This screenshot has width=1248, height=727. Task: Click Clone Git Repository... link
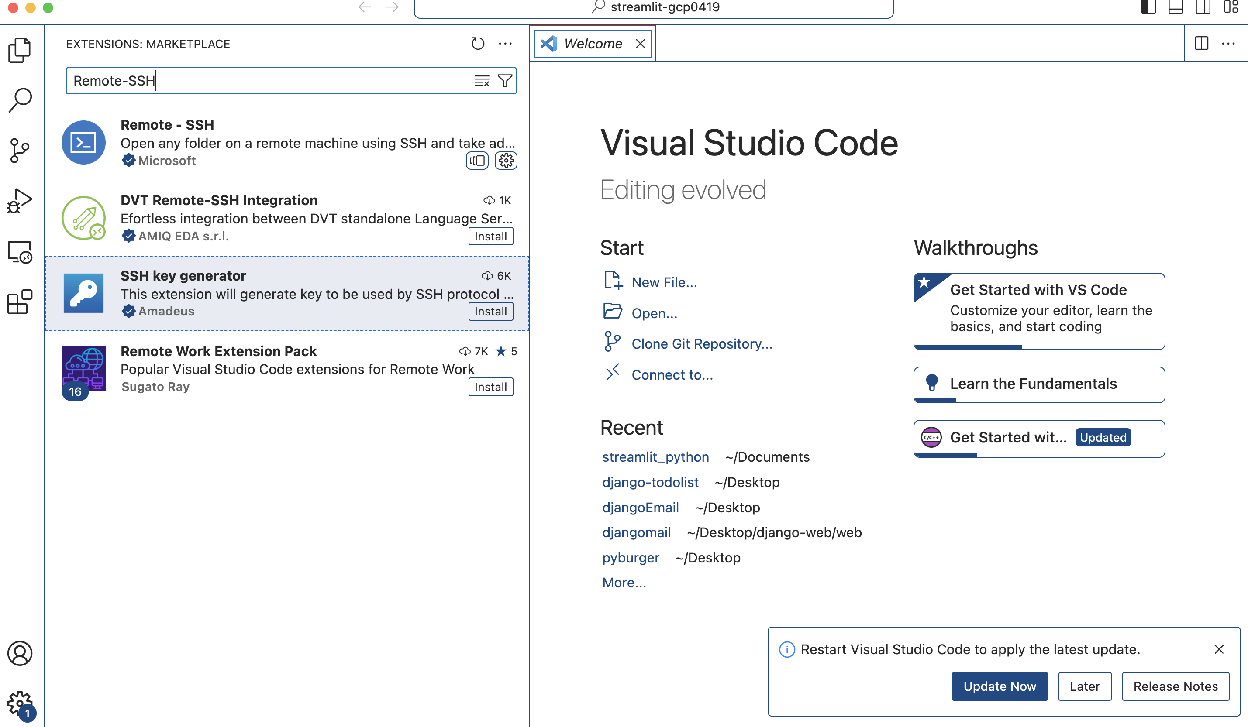pos(702,344)
